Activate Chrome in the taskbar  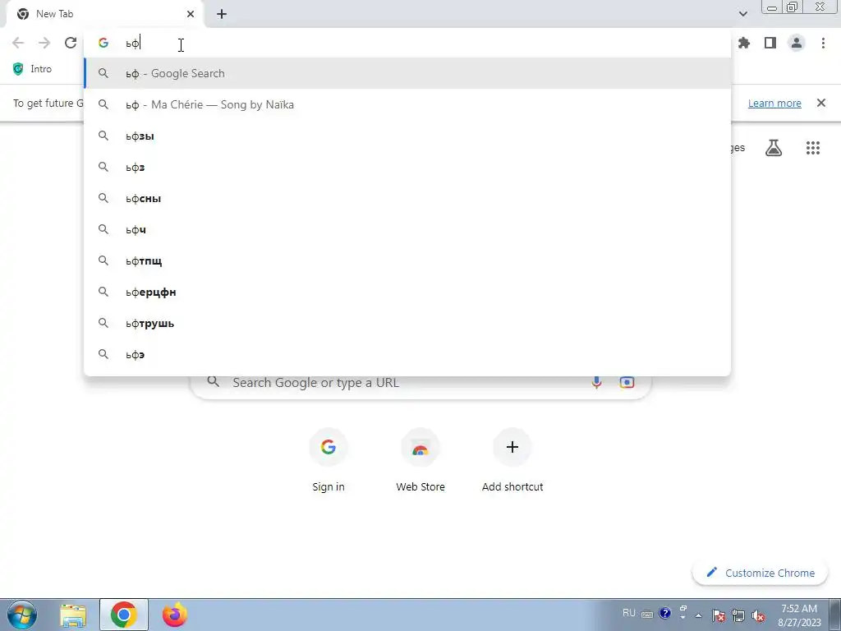(124, 615)
